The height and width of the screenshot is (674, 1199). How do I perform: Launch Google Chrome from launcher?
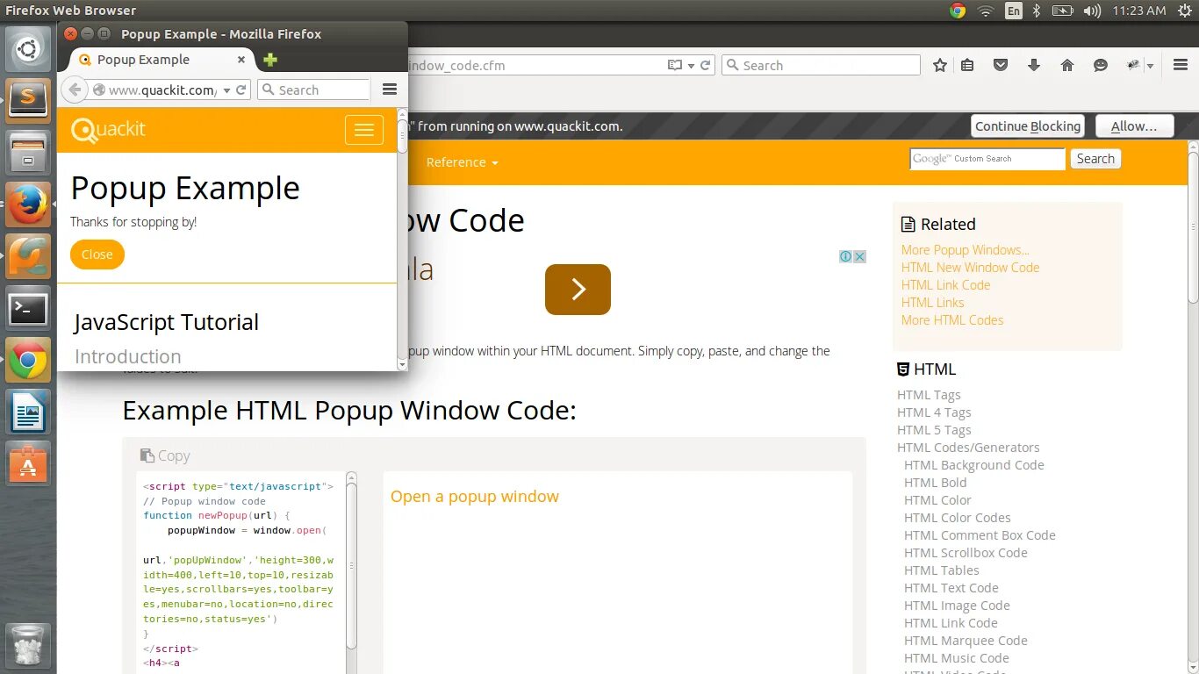coord(28,361)
